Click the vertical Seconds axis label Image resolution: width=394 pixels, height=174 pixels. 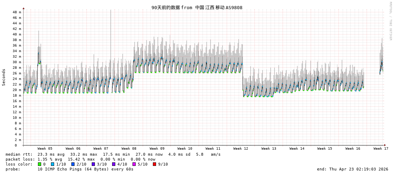[x=4, y=77]
